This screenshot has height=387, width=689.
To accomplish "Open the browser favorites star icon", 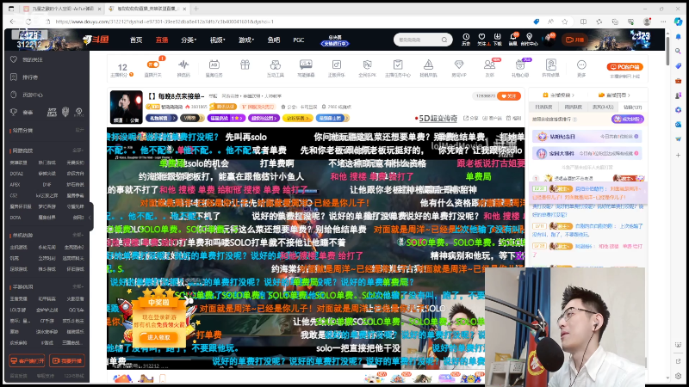I will coord(565,21).
